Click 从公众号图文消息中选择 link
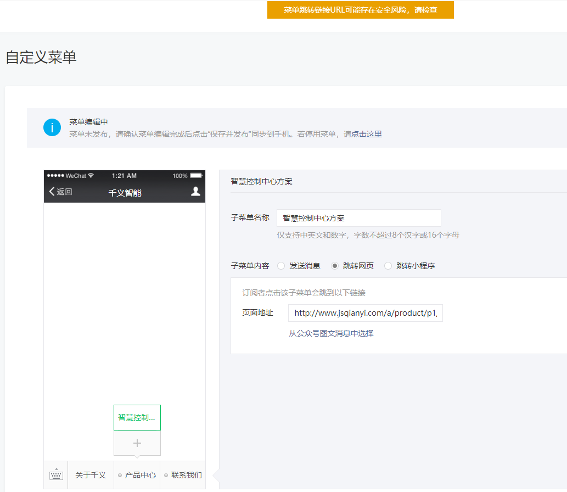This screenshot has height=492, width=567. (x=331, y=333)
